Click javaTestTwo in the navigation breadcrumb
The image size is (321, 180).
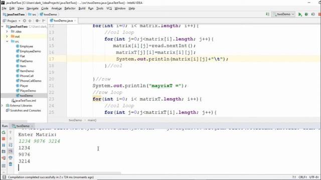(14, 14)
